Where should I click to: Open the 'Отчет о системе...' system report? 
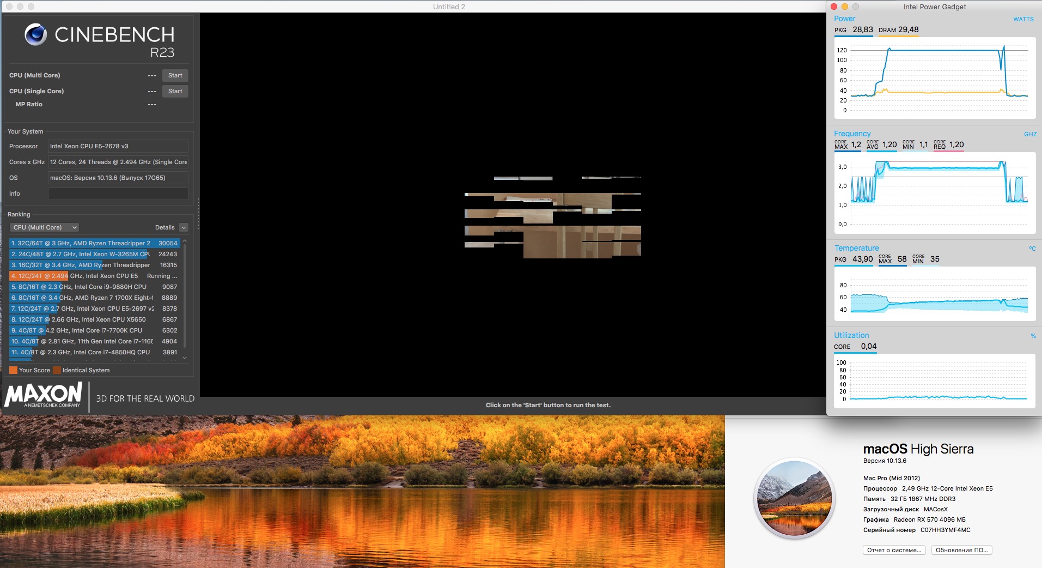894,550
